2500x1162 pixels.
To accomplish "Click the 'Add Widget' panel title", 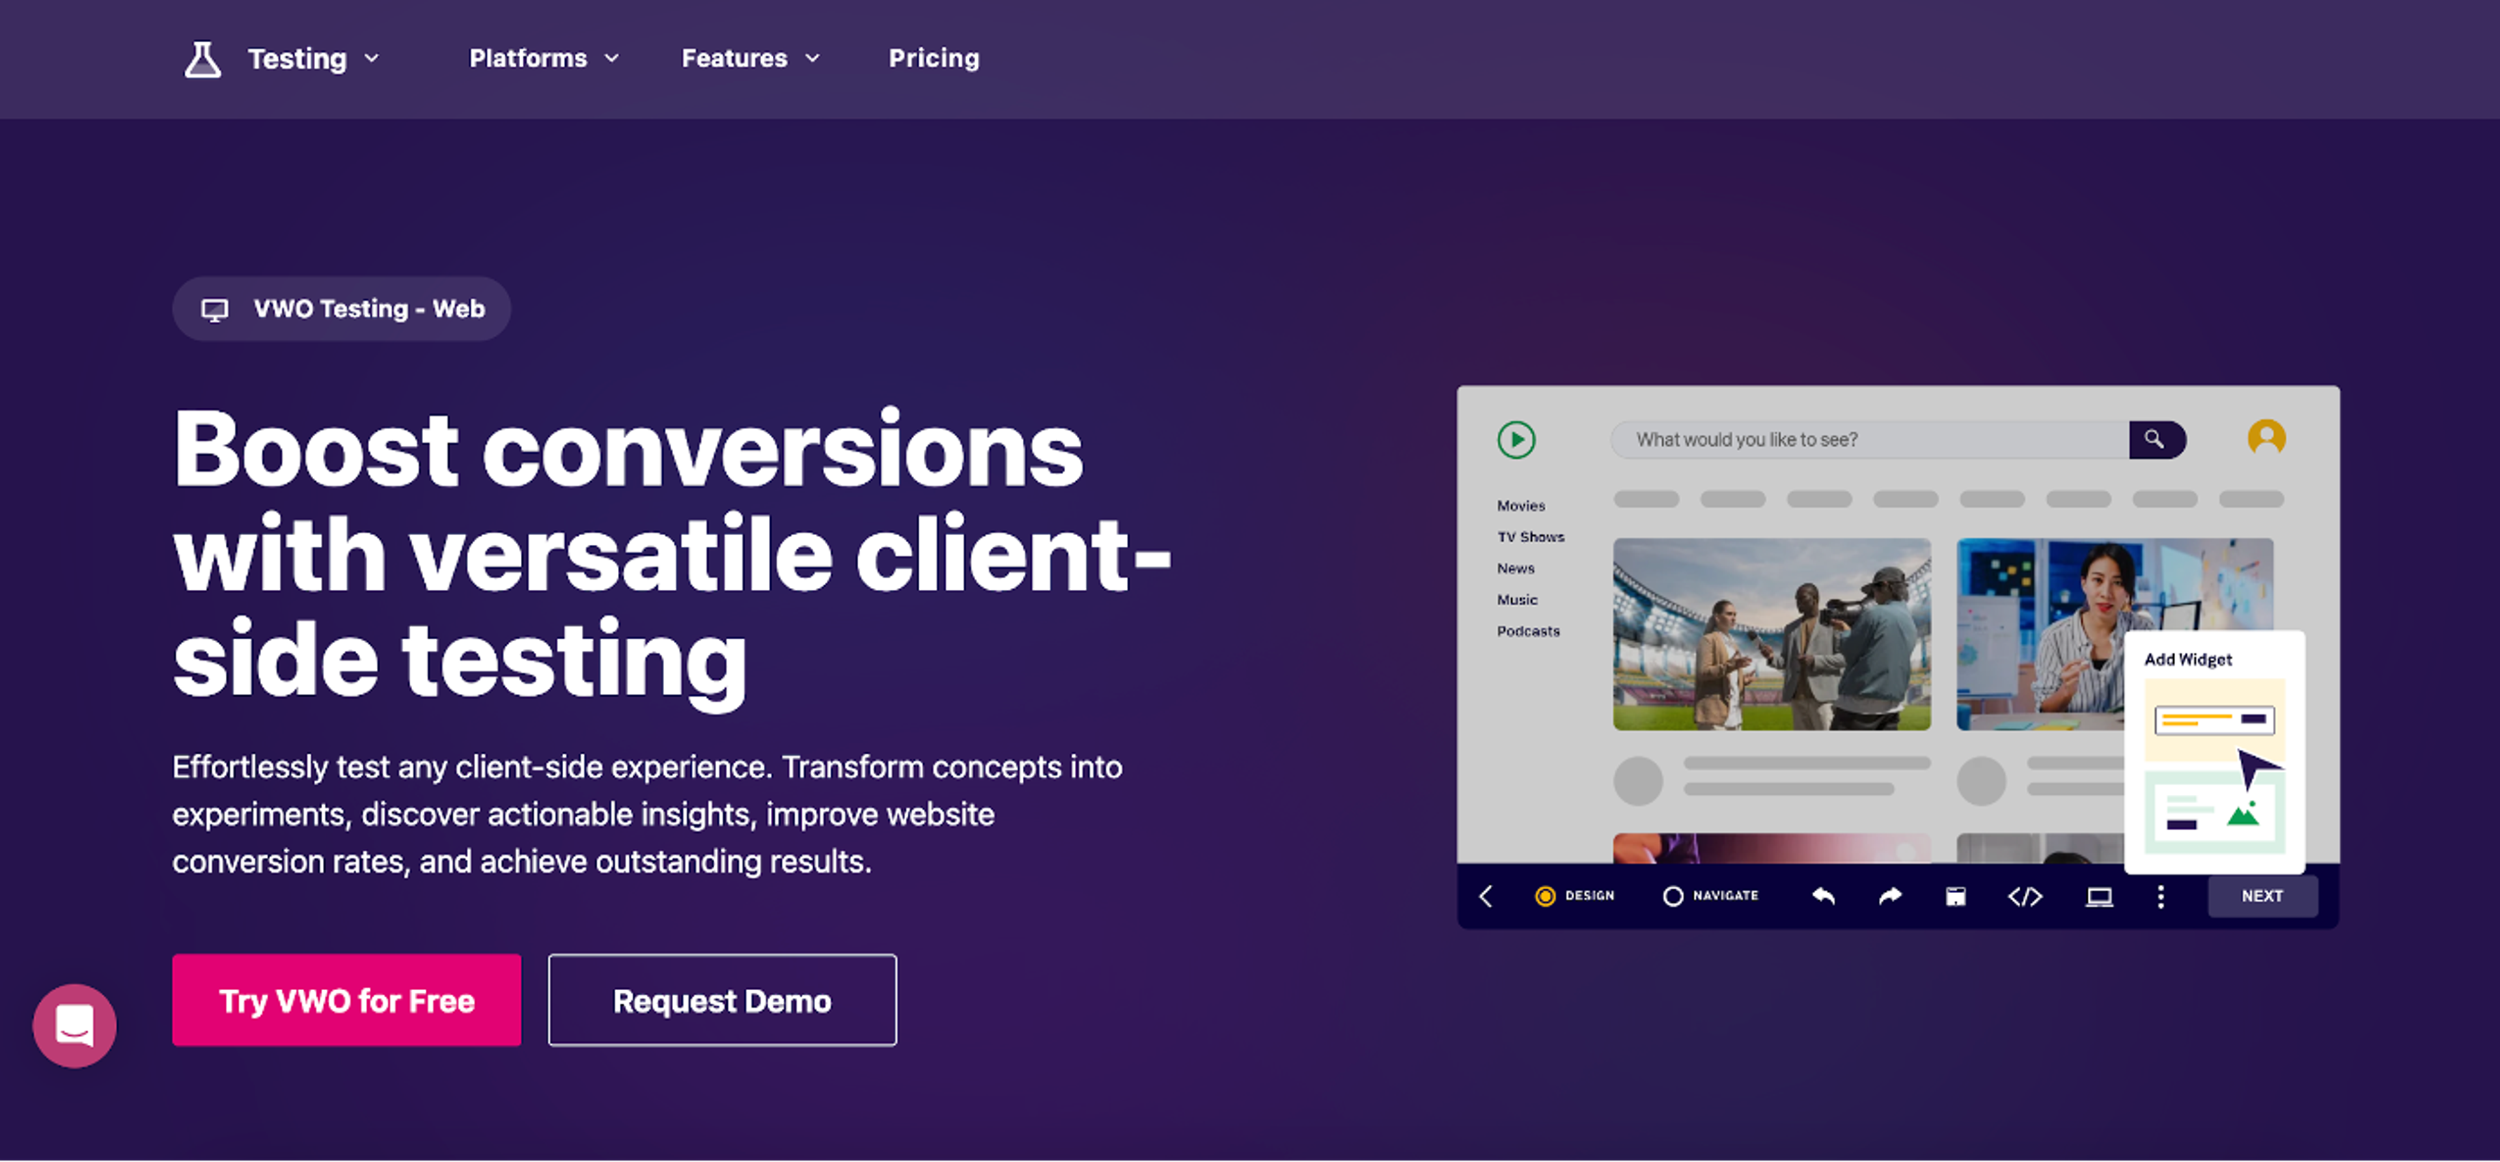I will coord(2187,659).
